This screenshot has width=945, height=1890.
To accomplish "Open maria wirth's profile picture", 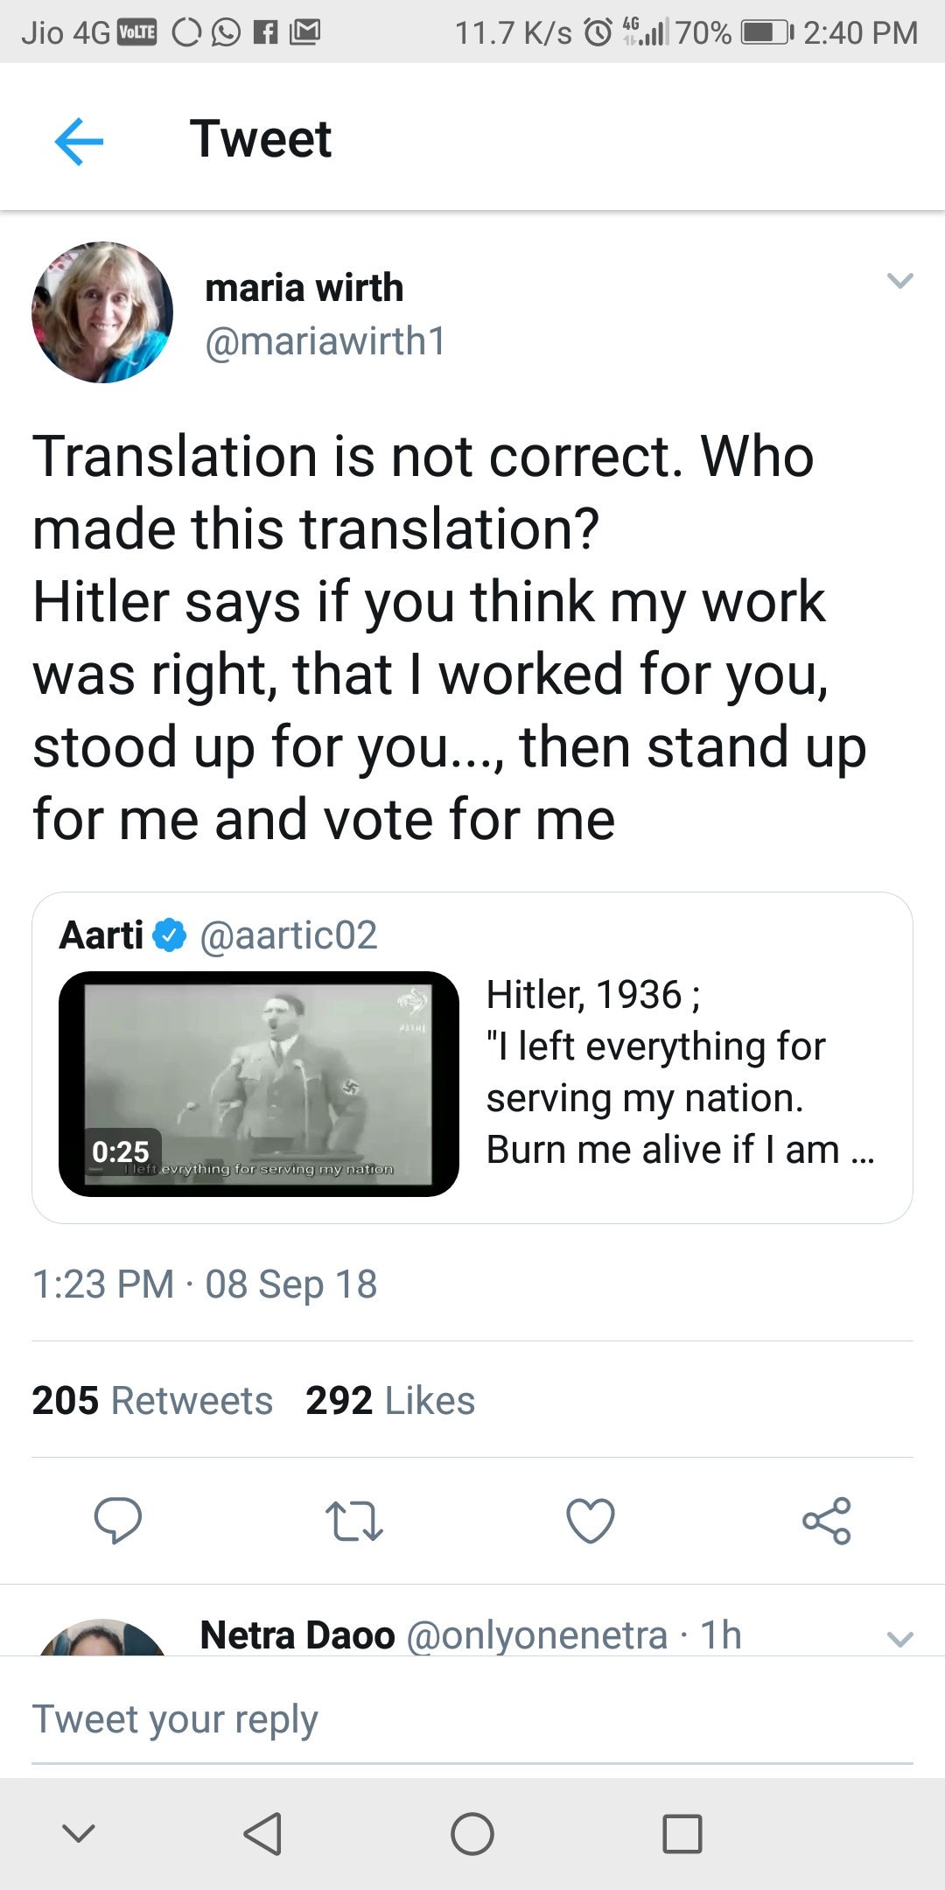I will pos(102,312).
